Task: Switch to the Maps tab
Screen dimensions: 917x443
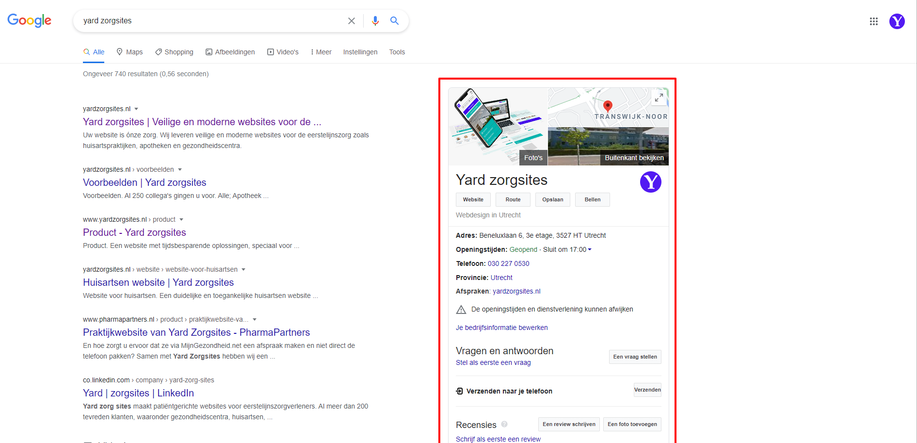Action: (x=129, y=52)
